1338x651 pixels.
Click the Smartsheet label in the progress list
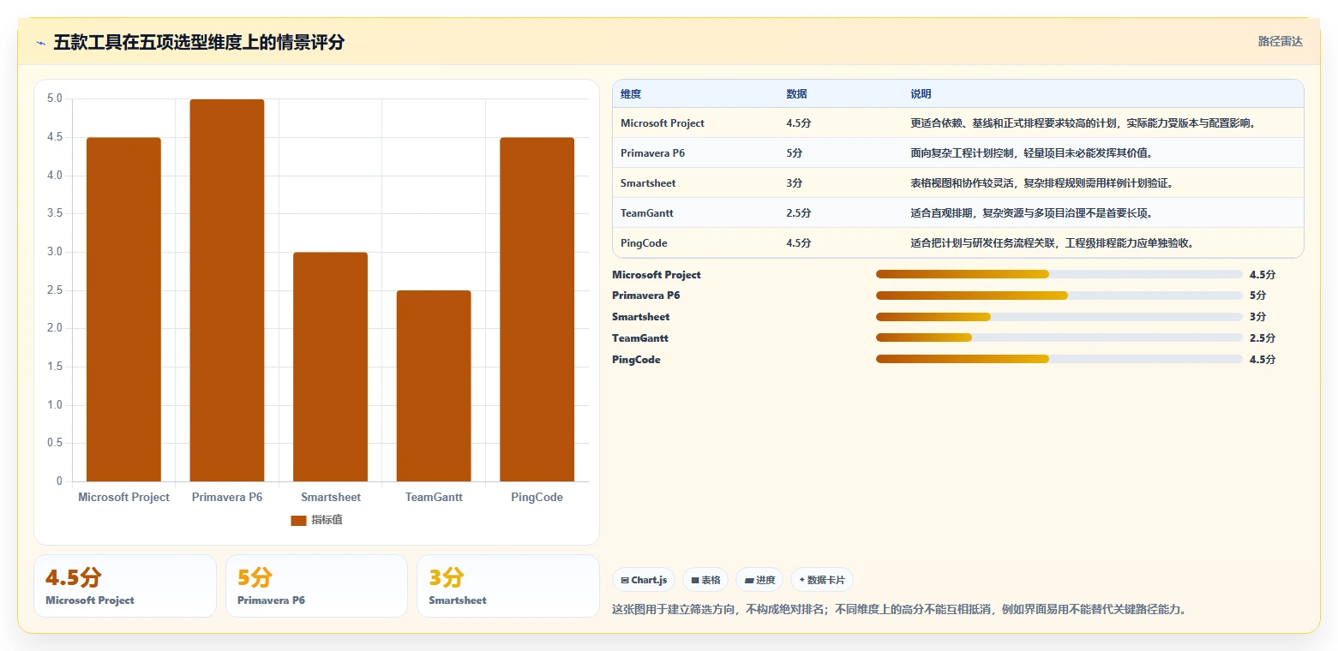click(x=641, y=317)
